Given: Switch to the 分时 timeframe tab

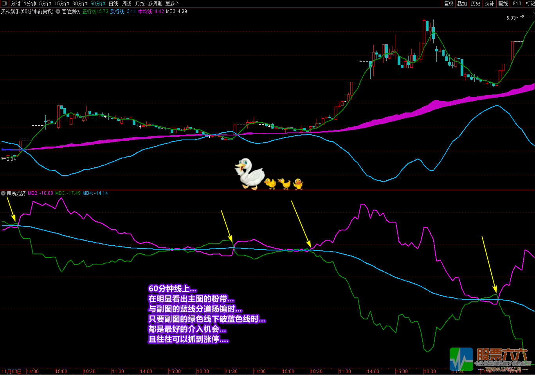Looking at the screenshot, I should tap(15, 4).
